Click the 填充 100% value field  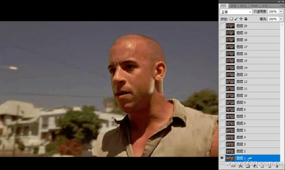click(x=273, y=19)
